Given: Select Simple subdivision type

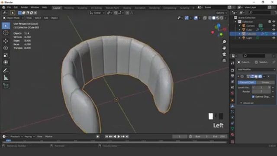Looking at the screenshot, I should [x=265, y=82].
